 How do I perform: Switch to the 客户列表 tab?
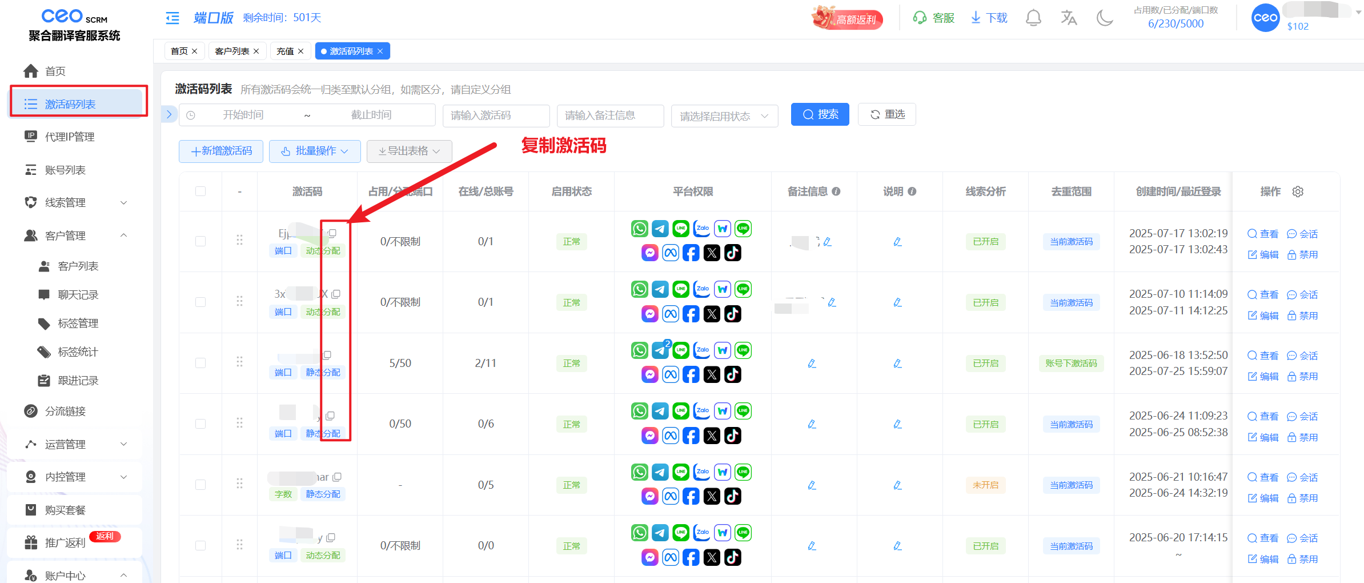tap(236, 51)
